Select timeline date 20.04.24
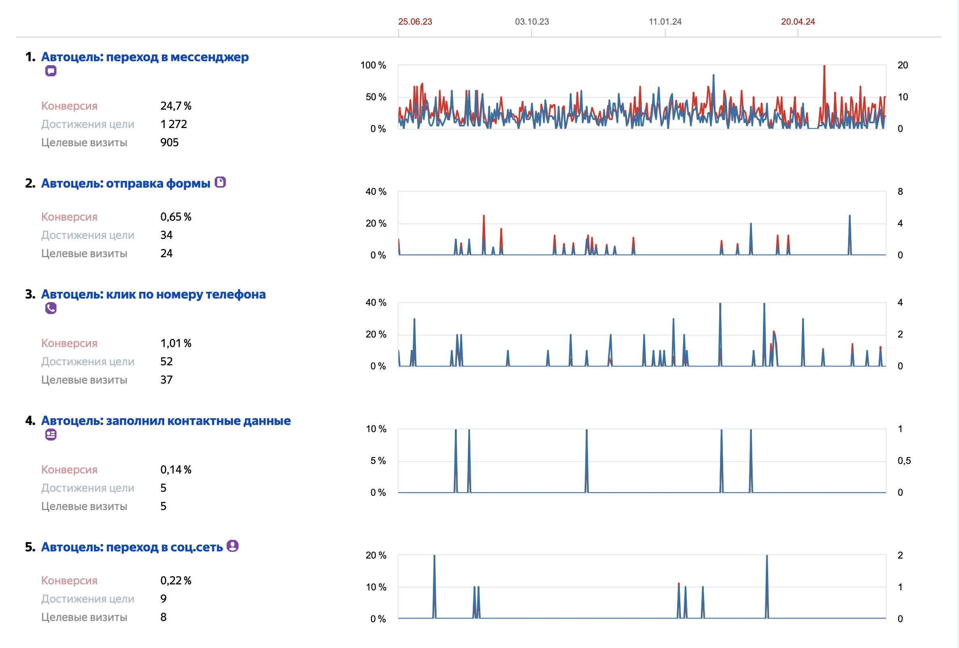 [798, 21]
